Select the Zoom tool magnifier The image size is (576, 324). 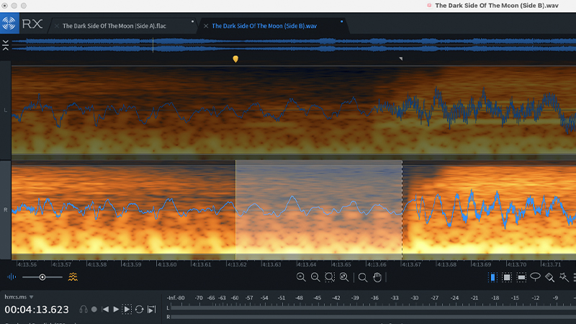[x=363, y=277]
